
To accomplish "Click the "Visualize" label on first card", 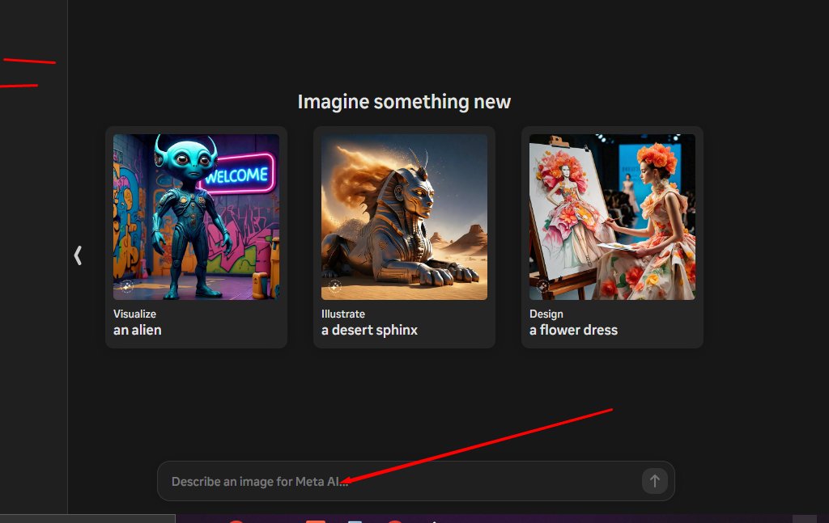I will 134,314.
